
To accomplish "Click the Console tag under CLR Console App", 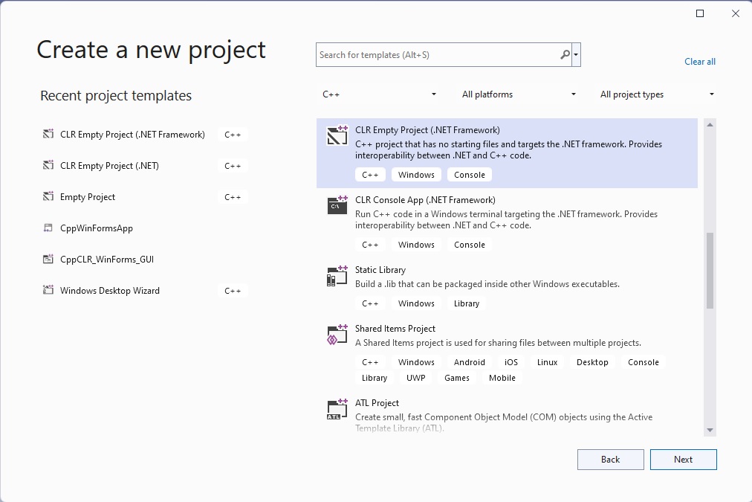I will tap(470, 245).
